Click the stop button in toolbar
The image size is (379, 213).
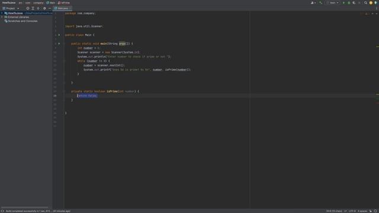(359, 3)
